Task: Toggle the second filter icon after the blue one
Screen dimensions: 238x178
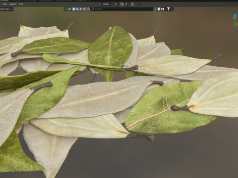Action: point(77,9)
